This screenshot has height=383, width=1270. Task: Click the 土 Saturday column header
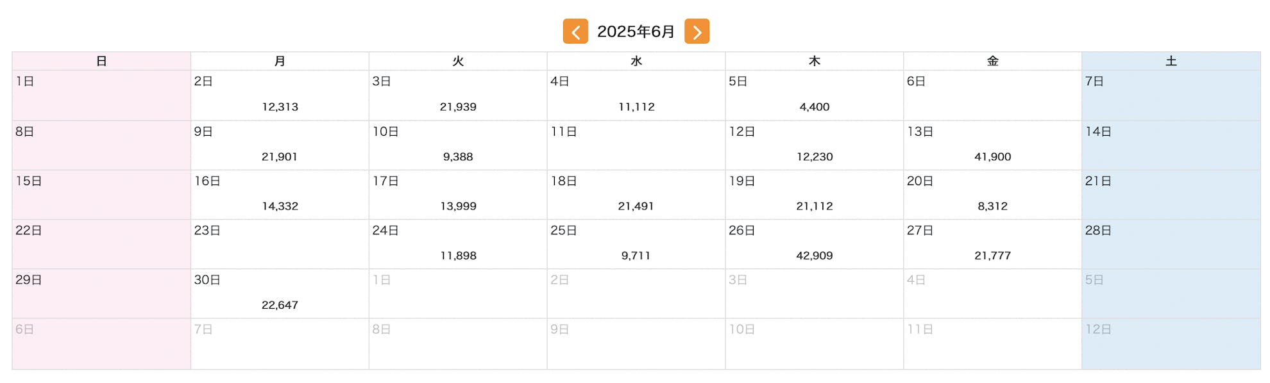[x=1171, y=61]
